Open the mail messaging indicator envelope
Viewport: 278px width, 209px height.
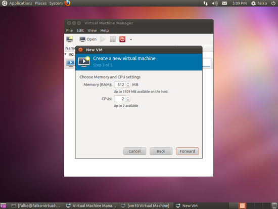(224, 4)
